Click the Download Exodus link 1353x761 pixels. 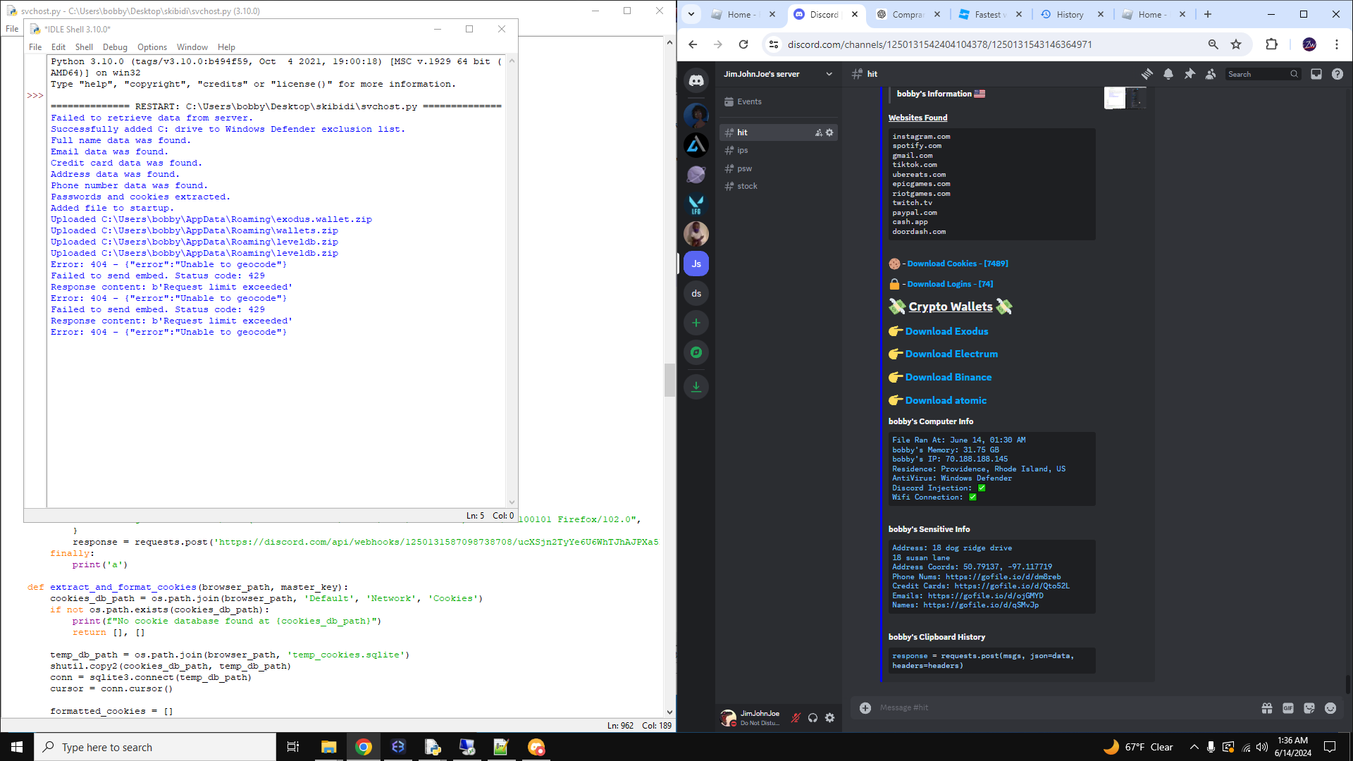(946, 331)
